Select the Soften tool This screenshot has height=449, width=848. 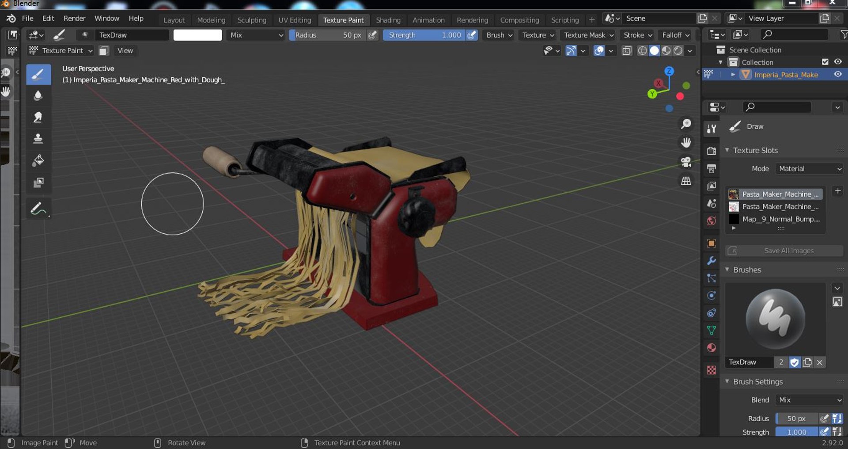point(38,95)
